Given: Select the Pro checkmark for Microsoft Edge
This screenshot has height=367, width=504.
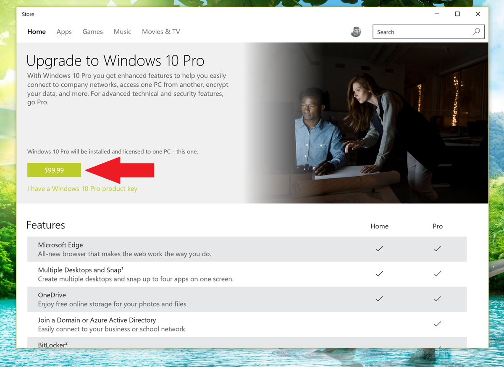Looking at the screenshot, I should coord(437,249).
